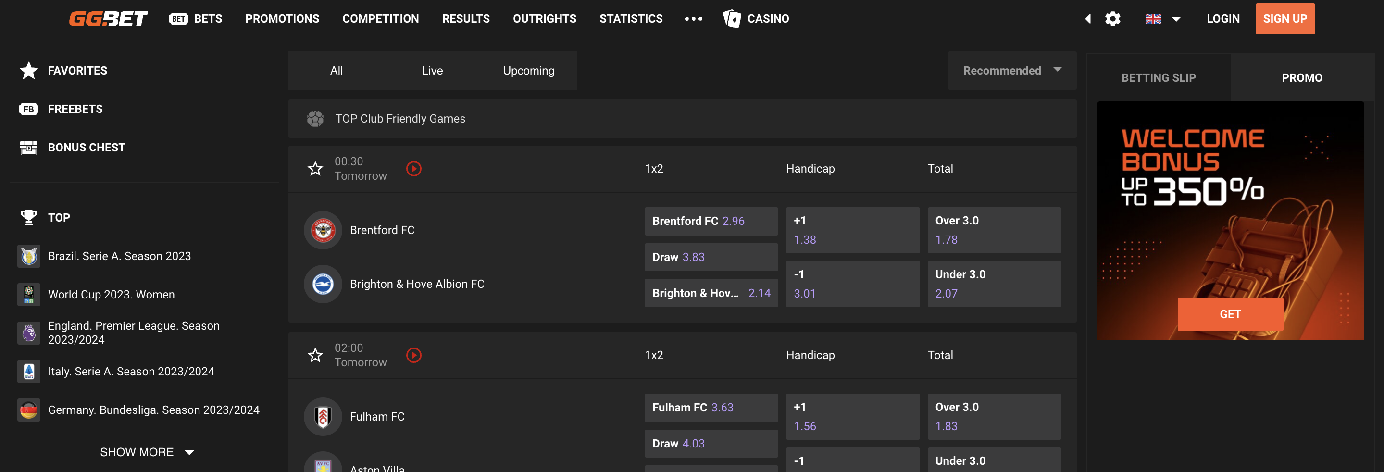Click the GG.BET logo
The image size is (1384, 472).
(108, 19)
